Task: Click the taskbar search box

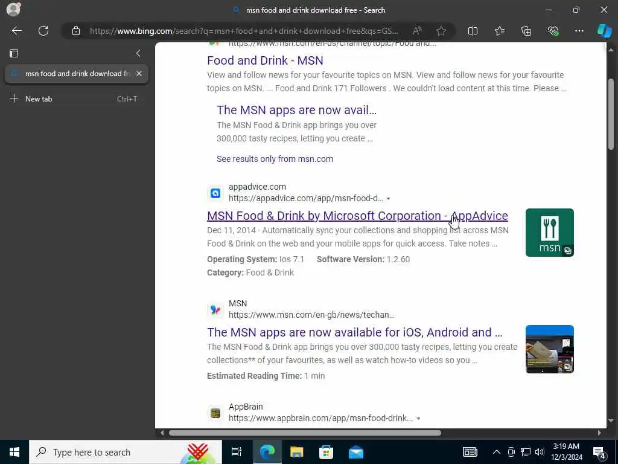Action: pyautogui.click(x=126, y=452)
